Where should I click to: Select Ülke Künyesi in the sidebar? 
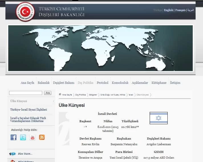click(19, 101)
